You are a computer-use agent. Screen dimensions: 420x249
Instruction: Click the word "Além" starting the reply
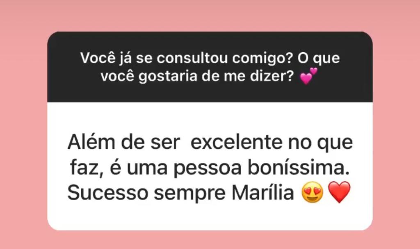91,142
